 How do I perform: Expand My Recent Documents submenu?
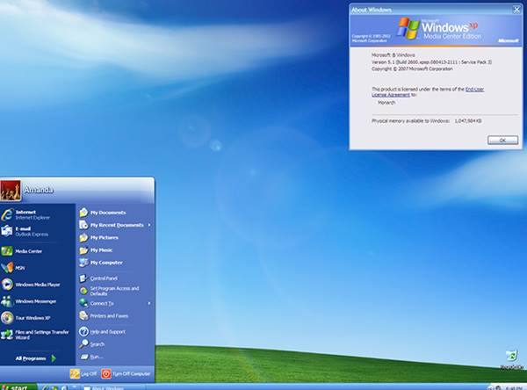pos(115,225)
